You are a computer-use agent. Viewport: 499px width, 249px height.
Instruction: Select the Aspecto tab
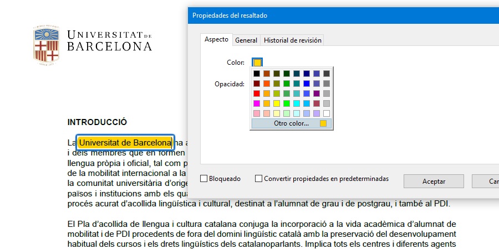[216, 40]
